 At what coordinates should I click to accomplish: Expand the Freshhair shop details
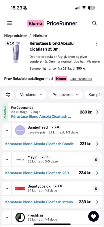7,217
